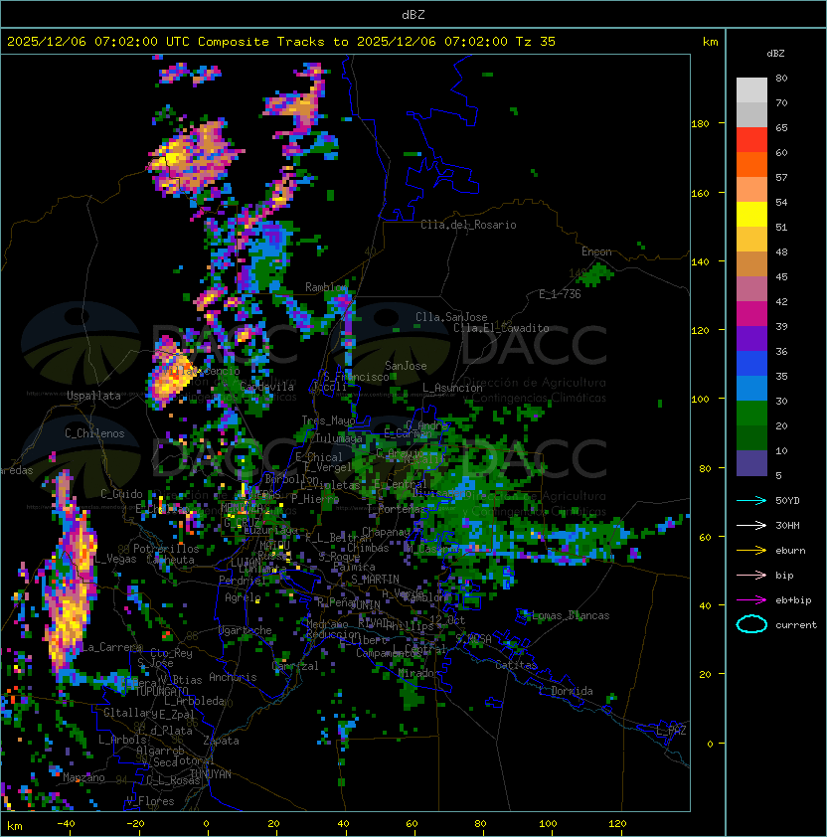Pick the red swatch in dBZ color scale
This screenshot has width=827, height=837.
pos(751,140)
